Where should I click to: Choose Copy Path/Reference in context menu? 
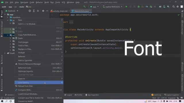(x=39, y=35)
